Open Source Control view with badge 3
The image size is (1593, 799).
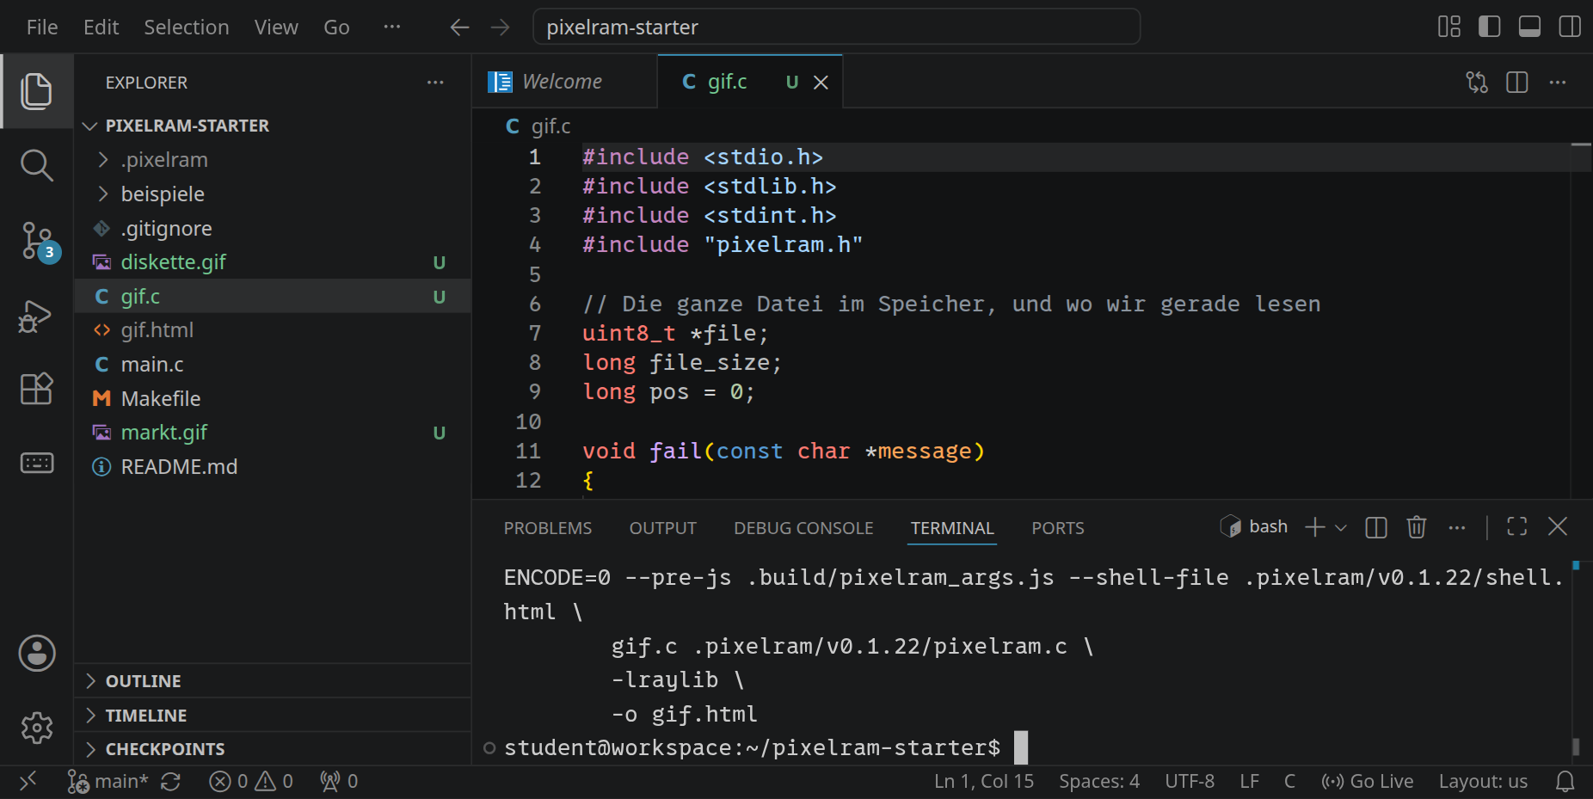coord(38,242)
